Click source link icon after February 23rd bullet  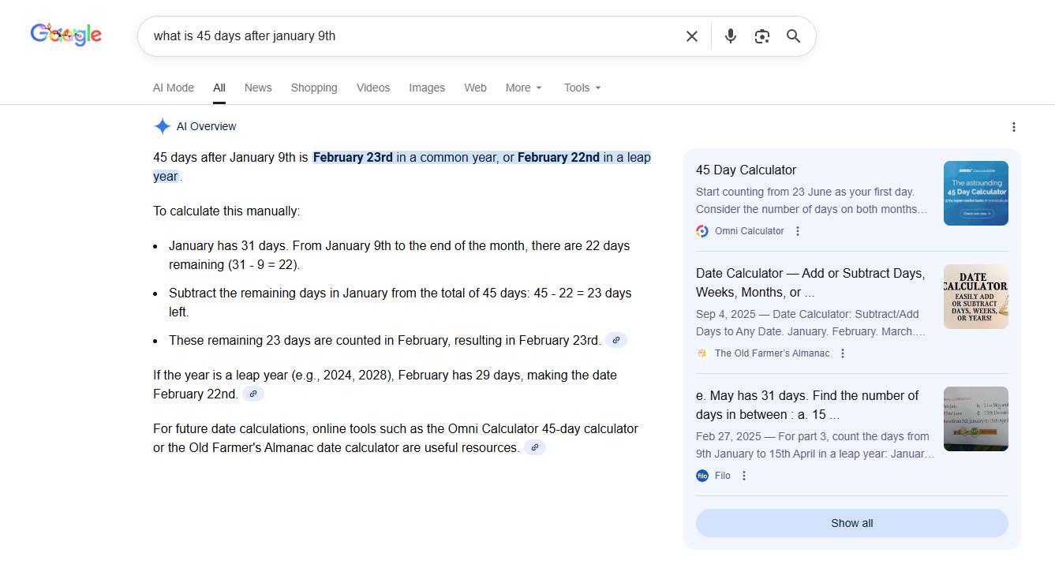[x=617, y=341]
